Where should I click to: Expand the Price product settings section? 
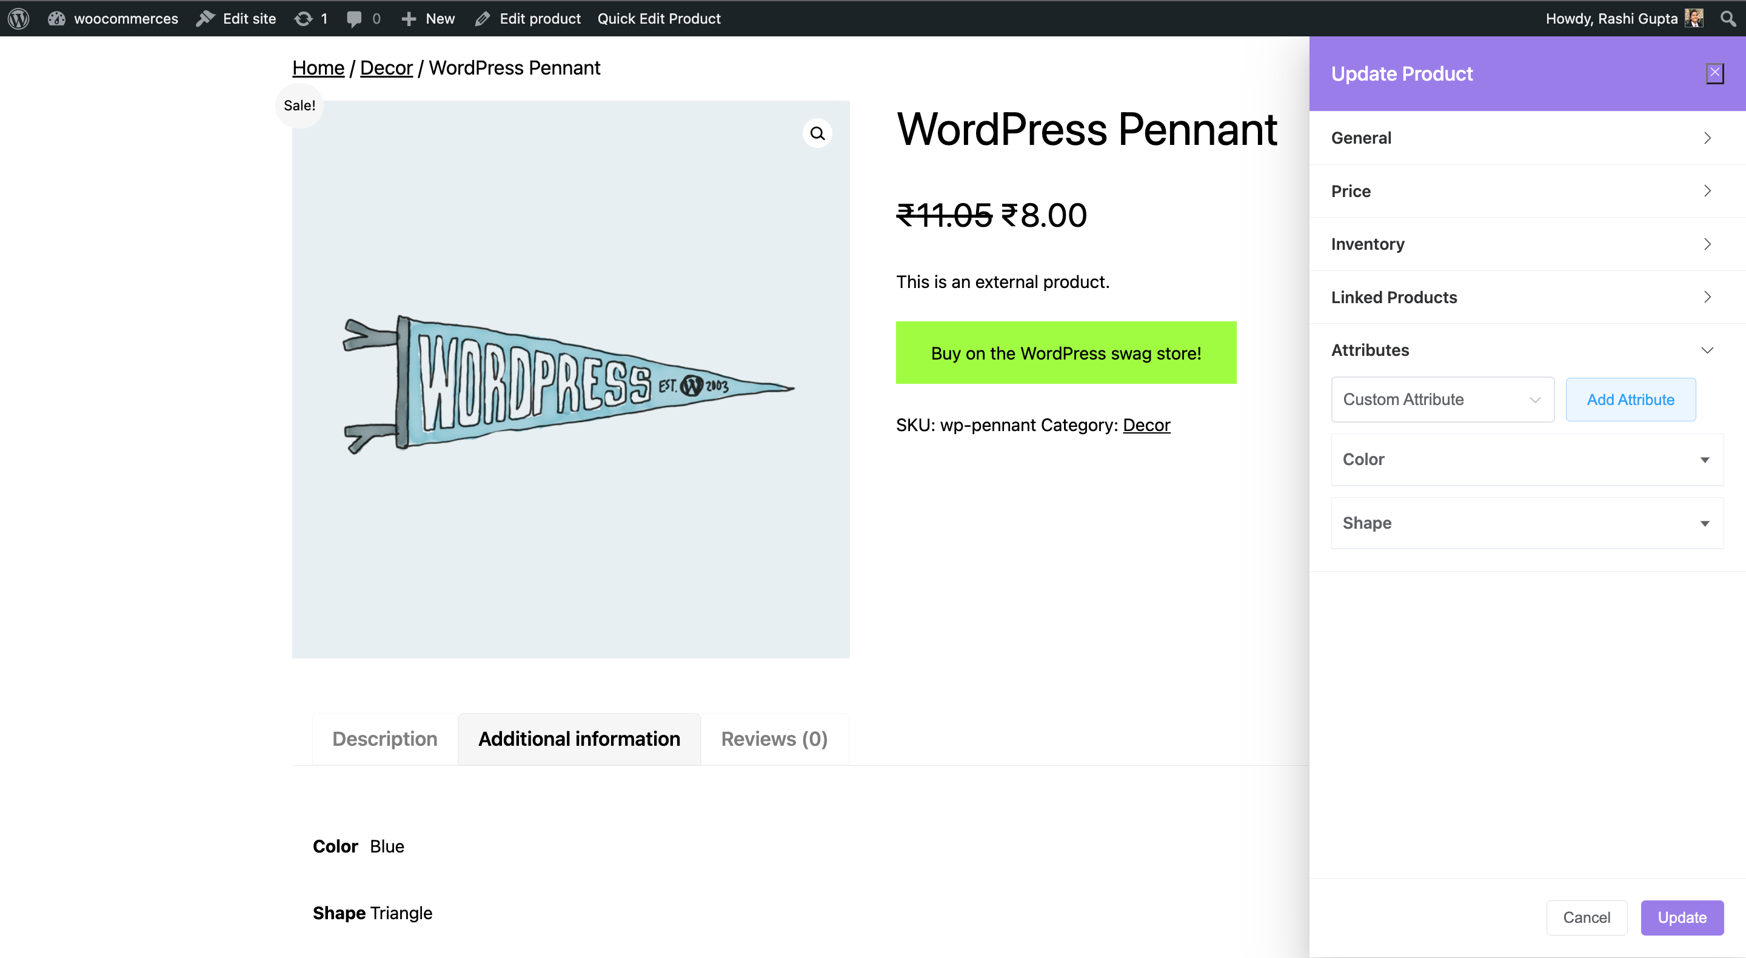coord(1521,191)
